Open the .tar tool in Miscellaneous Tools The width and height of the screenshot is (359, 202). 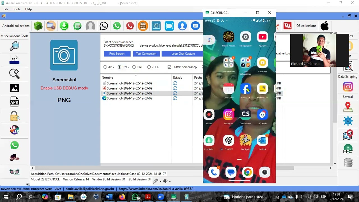coord(15,60)
